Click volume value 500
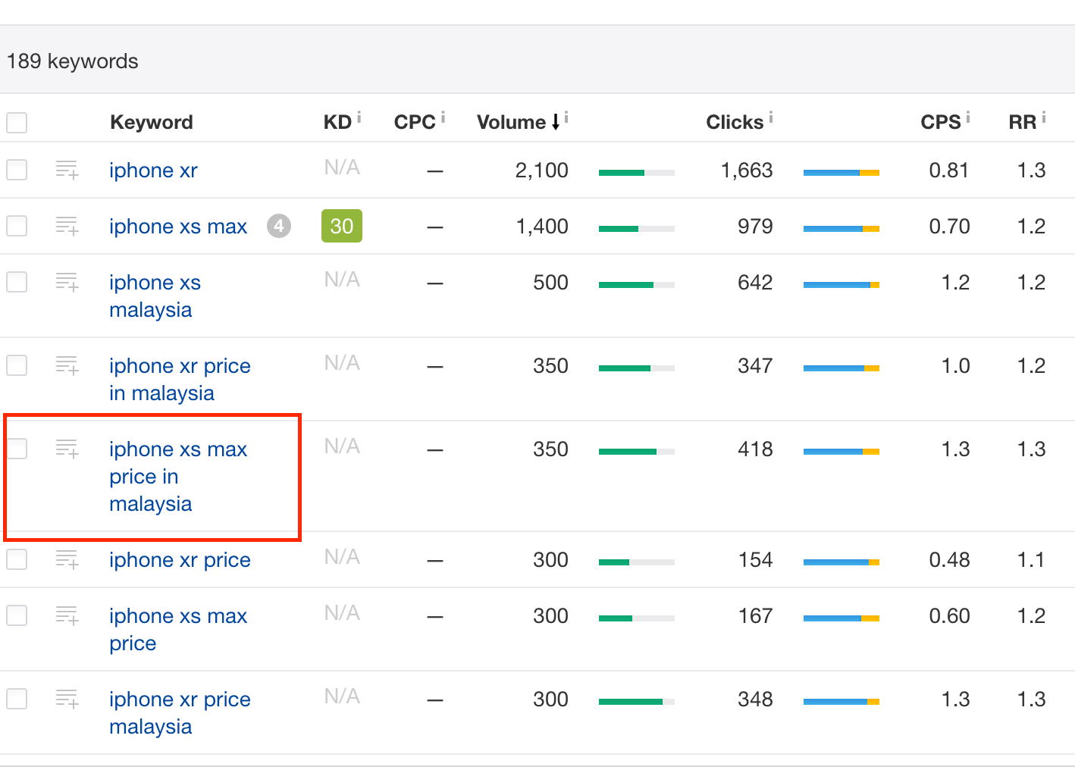This screenshot has height=770, width=1075. pyautogui.click(x=550, y=283)
